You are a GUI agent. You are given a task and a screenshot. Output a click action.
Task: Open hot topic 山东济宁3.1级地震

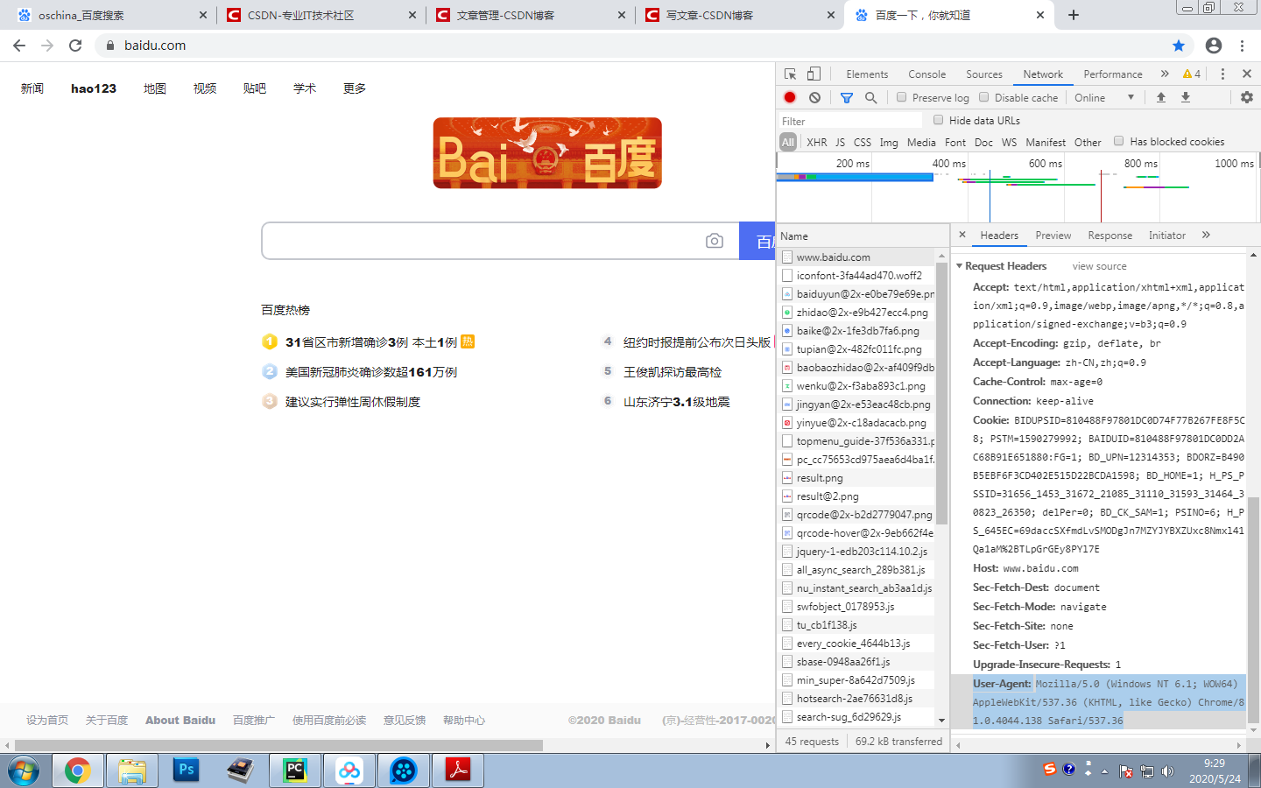pos(676,402)
